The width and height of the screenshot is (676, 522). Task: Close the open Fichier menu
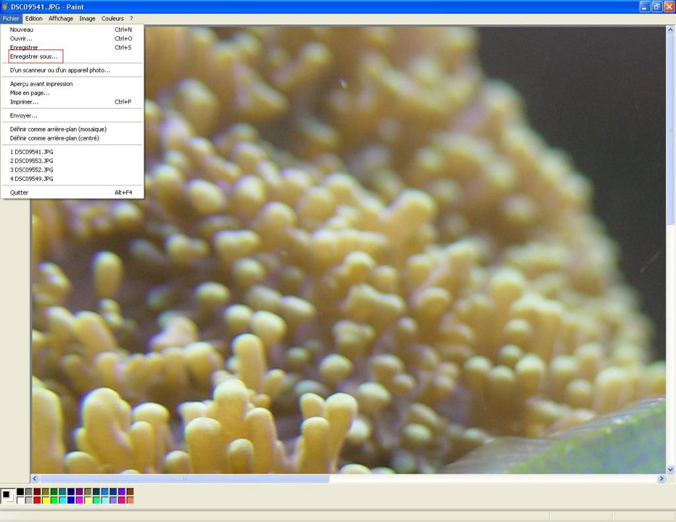coord(11,18)
